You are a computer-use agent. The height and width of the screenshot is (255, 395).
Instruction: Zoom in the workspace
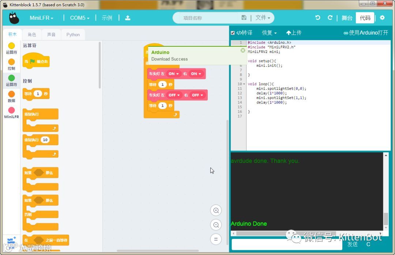coord(216,210)
